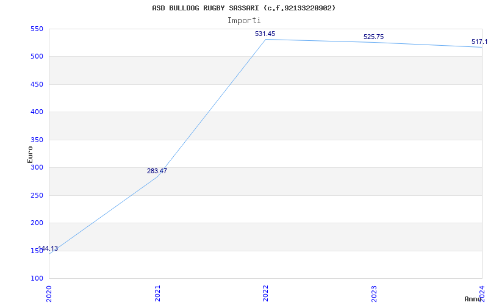Click the chart title ASD BULLDOG RUGBY SASSARI
488x305 pixels.
pyautogui.click(x=243, y=8)
